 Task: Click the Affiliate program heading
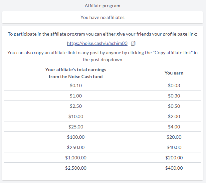click(x=103, y=6)
